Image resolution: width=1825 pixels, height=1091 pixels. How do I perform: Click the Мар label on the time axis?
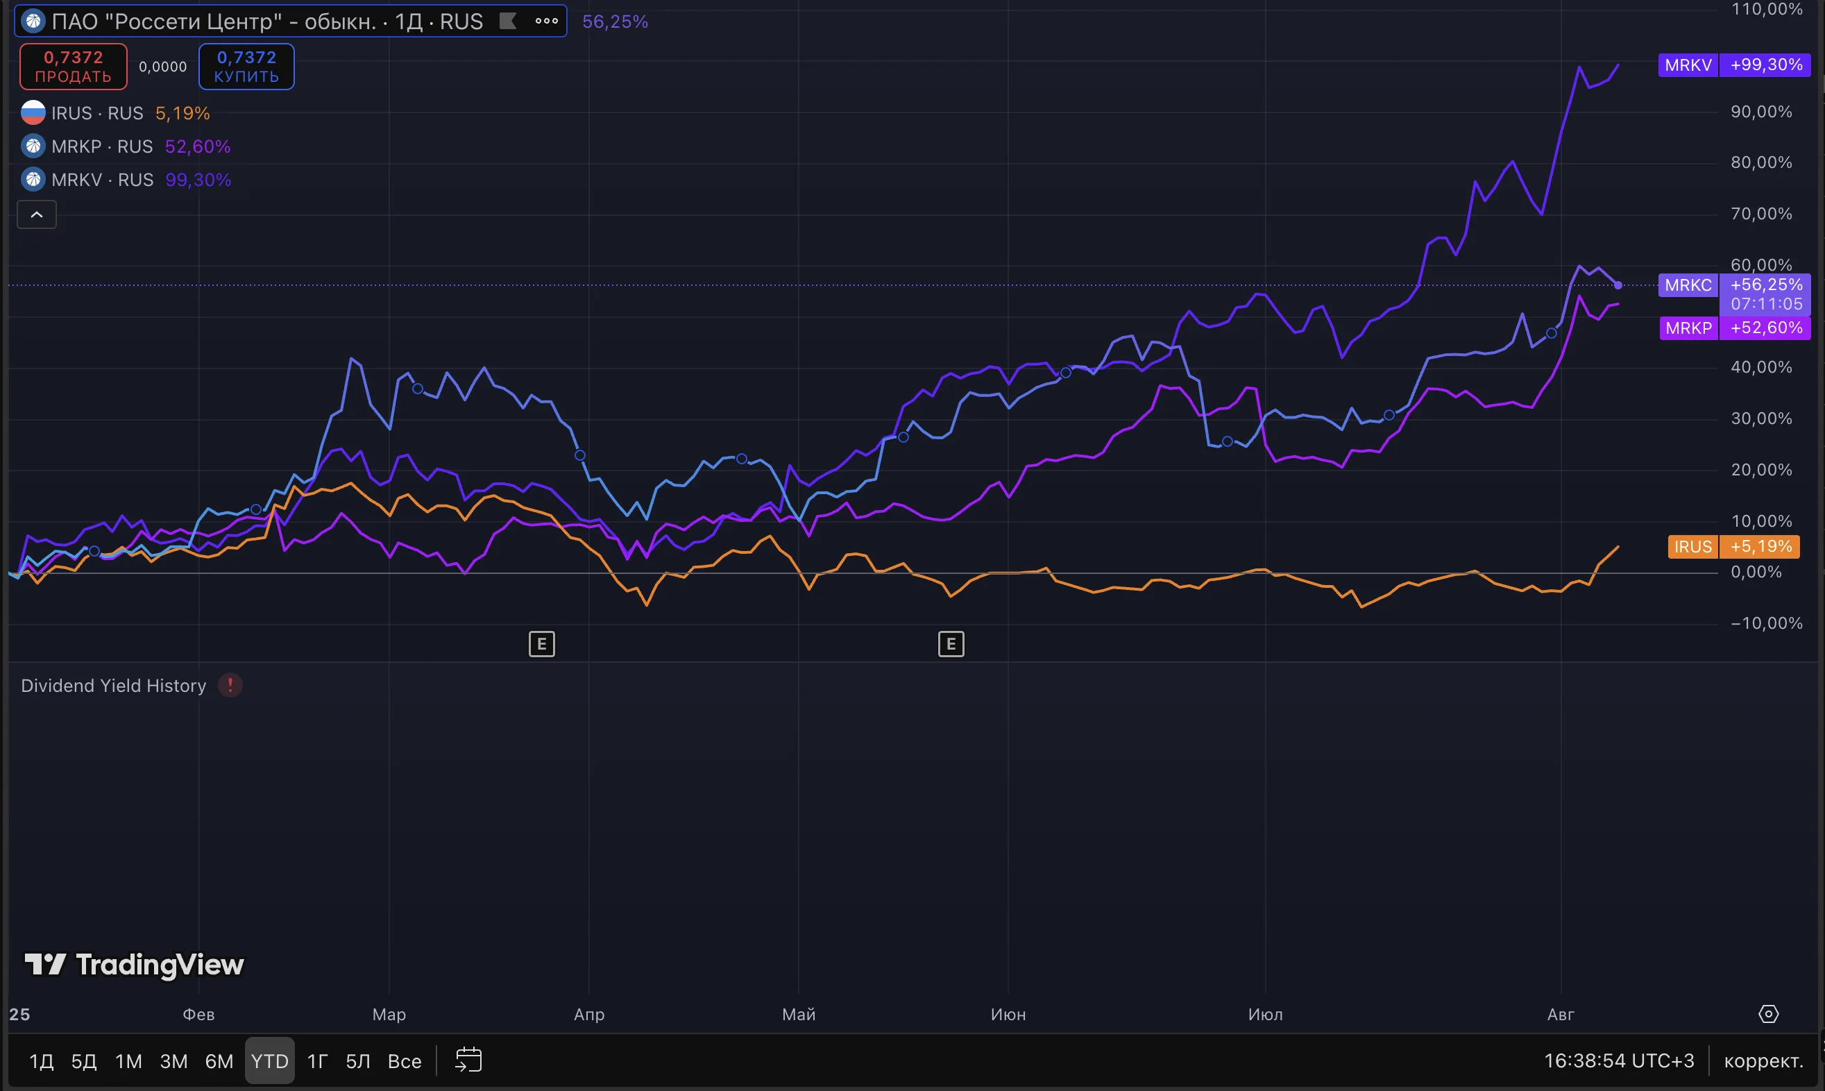[x=389, y=1015]
